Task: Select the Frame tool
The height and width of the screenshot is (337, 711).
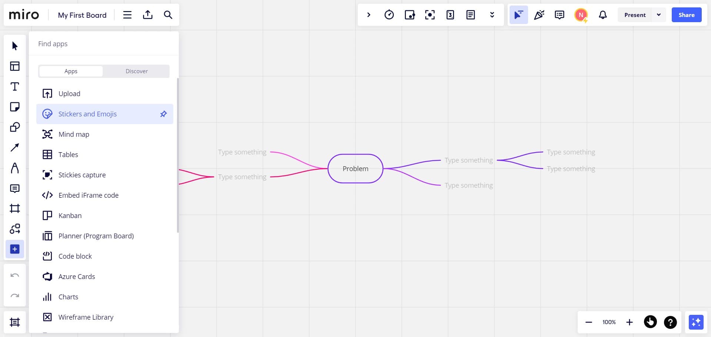Action: [15, 208]
